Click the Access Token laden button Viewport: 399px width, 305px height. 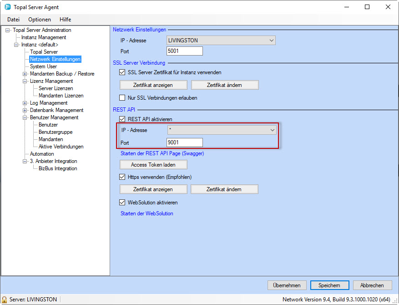[153, 165]
